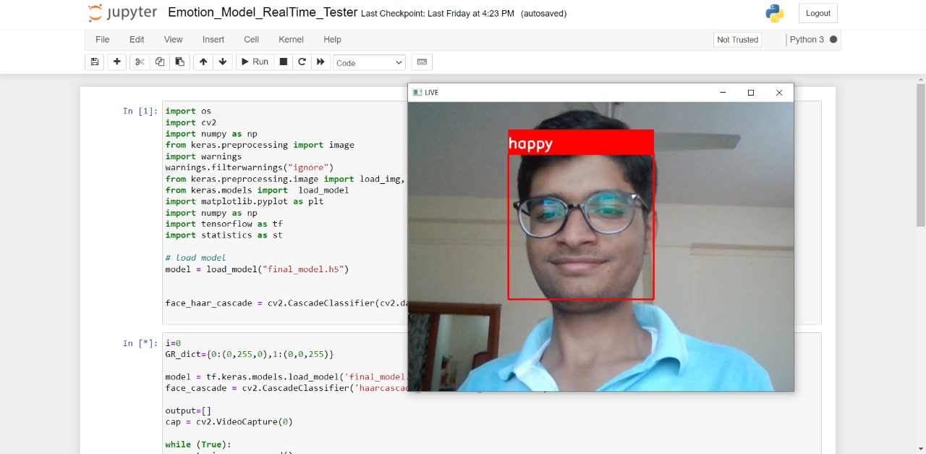The height and width of the screenshot is (454, 926).
Task: Interrupt the kernel with stop icon
Action: [x=284, y=62]
